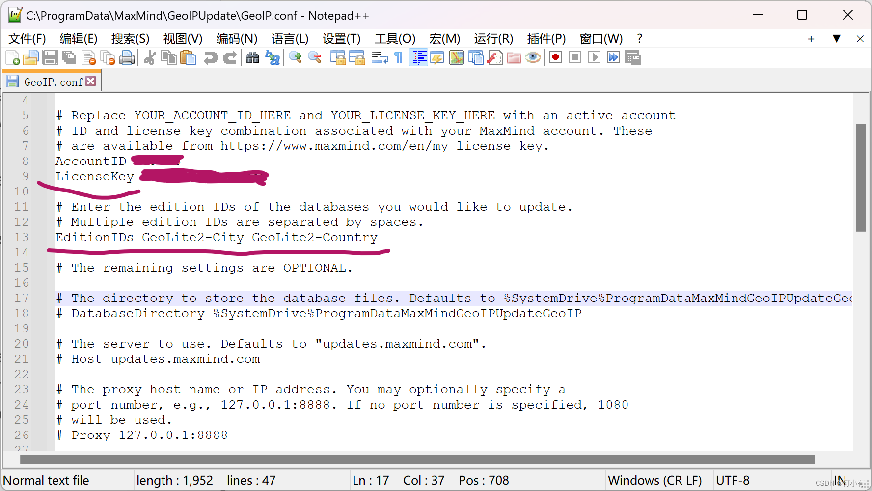Open the Folder as Workspace icon
The height and width of the screenshot is (491, 872).
coord(514,58)
